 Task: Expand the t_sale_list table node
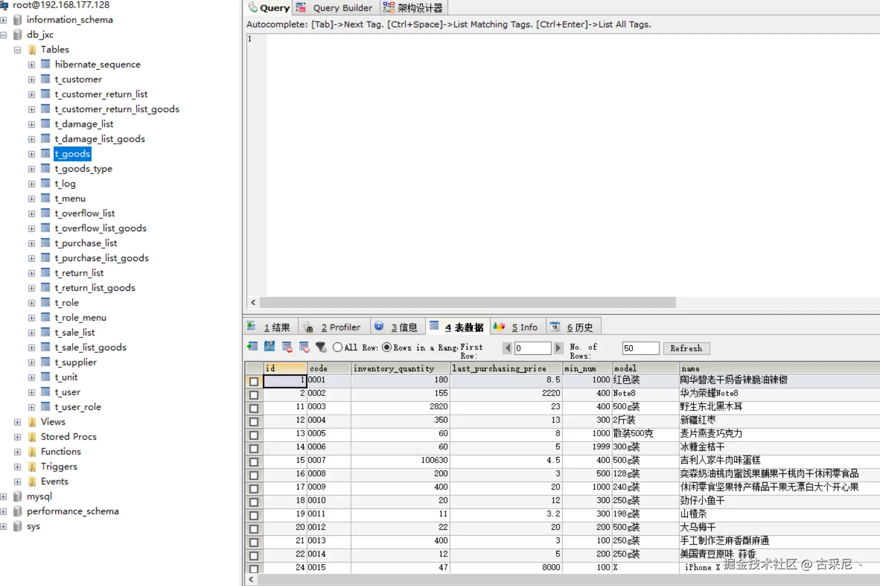(32, 332)
